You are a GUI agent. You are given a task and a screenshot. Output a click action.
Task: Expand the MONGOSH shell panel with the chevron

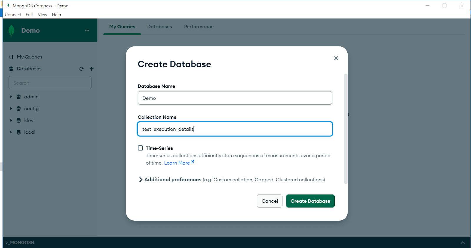(x=462, y=242)
